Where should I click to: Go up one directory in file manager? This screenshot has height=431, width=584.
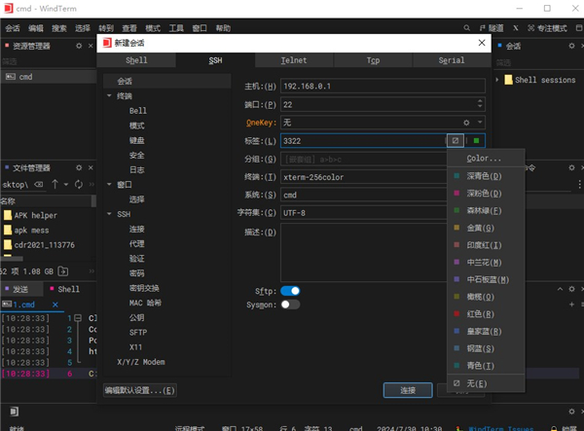point(55,184)
